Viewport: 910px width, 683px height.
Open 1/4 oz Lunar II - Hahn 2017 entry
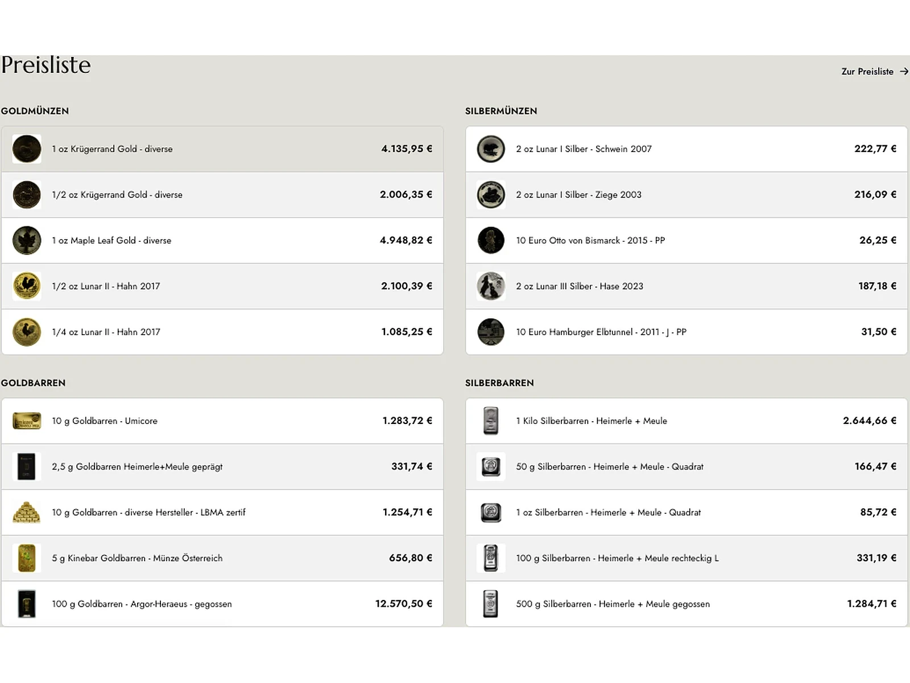222,332
